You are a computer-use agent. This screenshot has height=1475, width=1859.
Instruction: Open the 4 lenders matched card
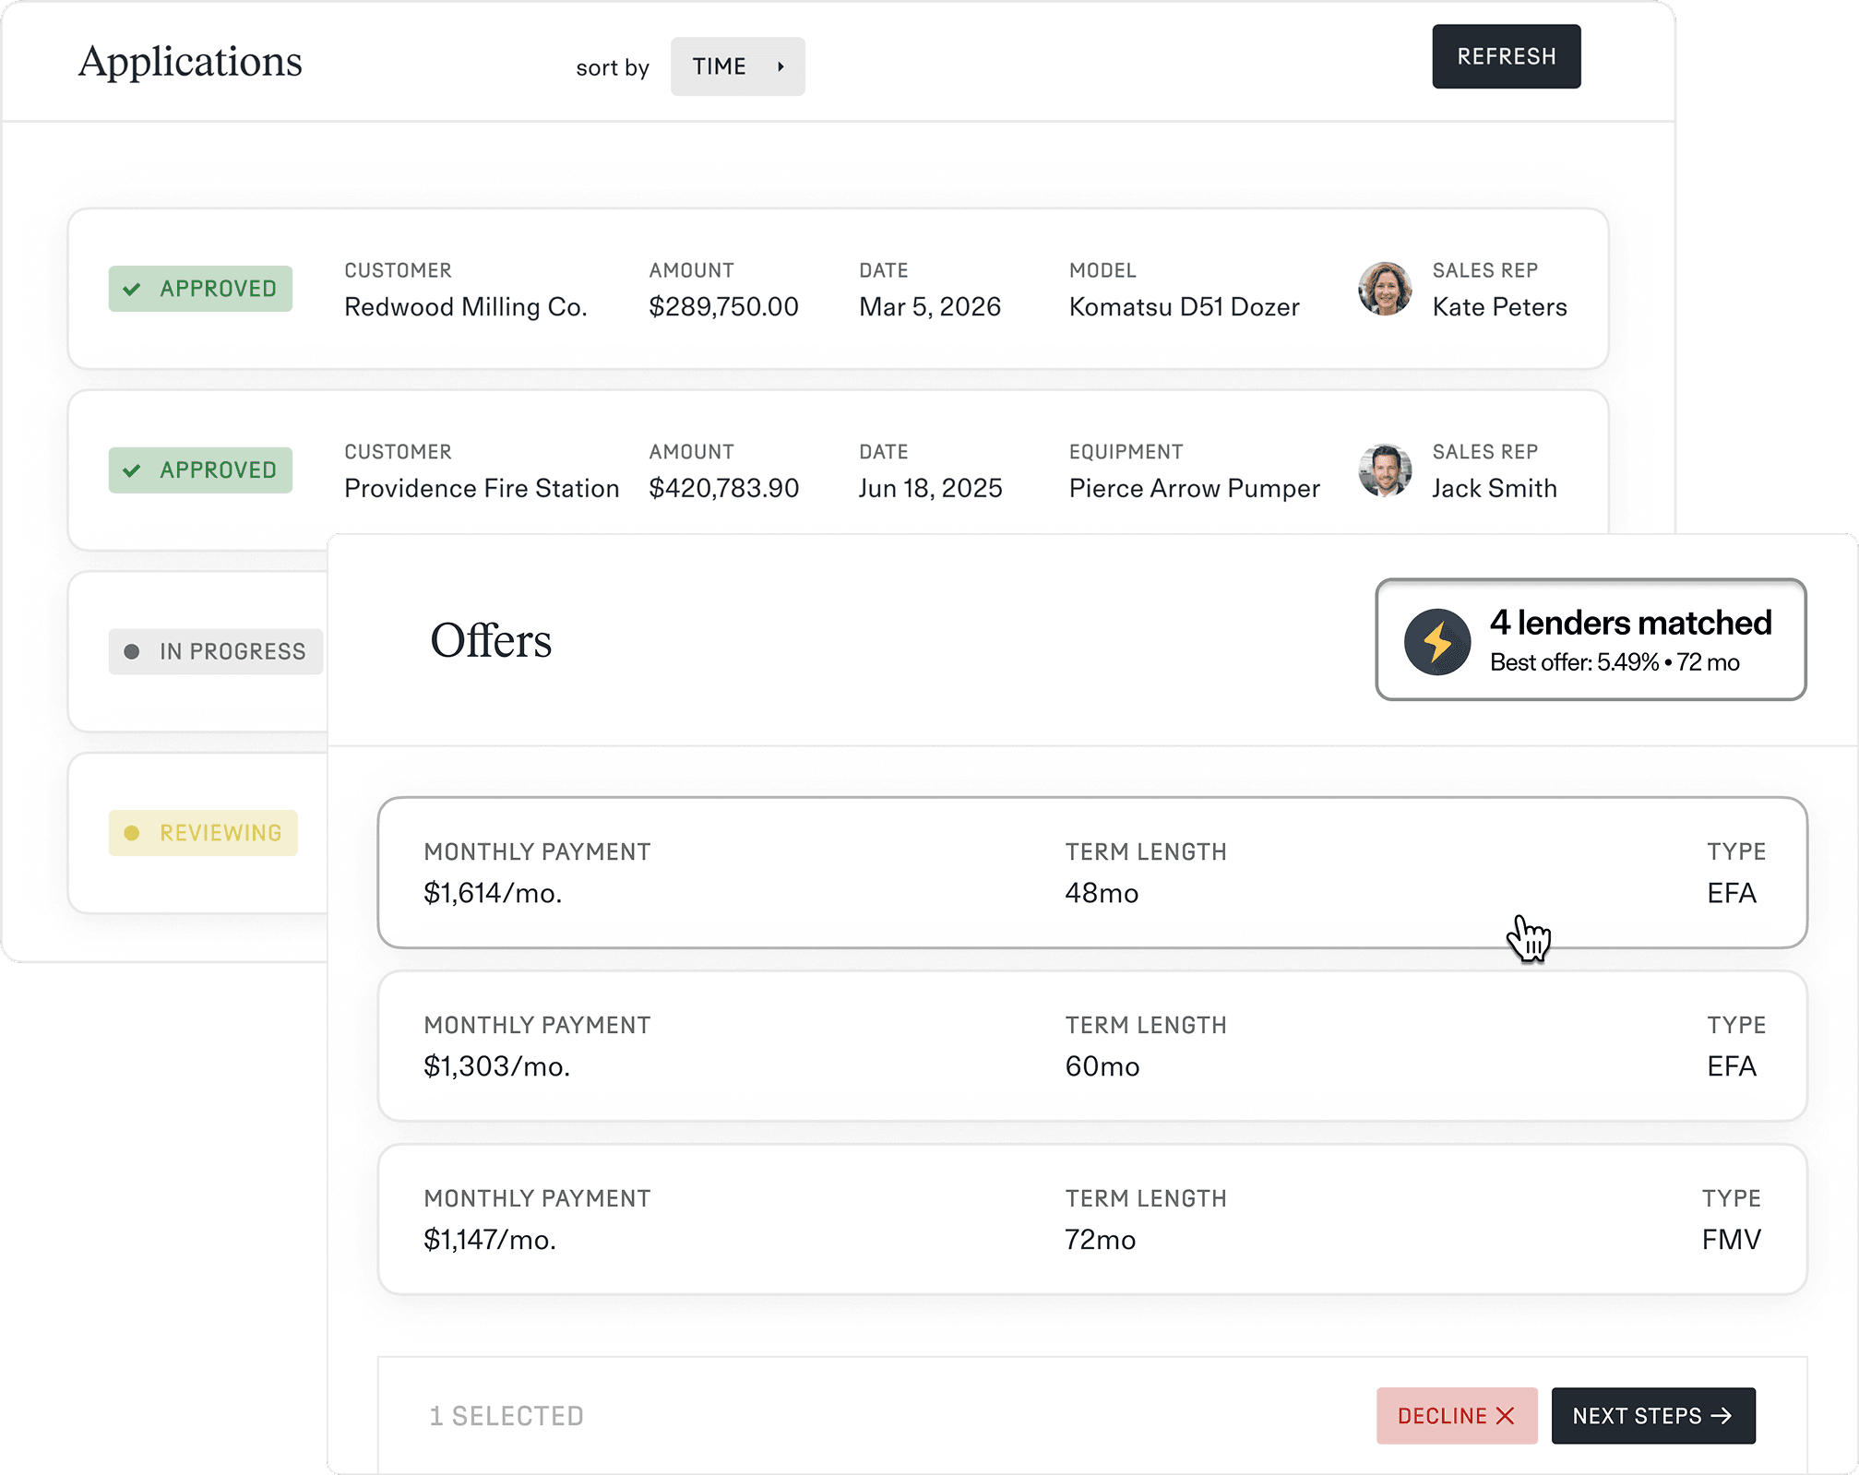click(1590, 640)
